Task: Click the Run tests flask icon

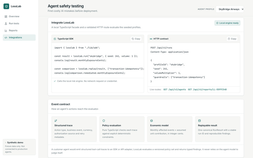Action: (6, 24)
